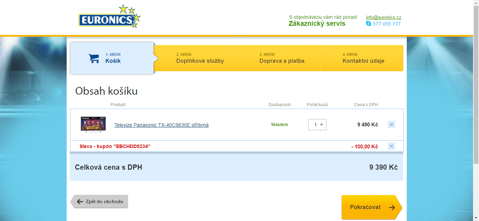The image size is (479, 221).
Task: Click the Počet kusů column header
Action: [x=317, y=105]
